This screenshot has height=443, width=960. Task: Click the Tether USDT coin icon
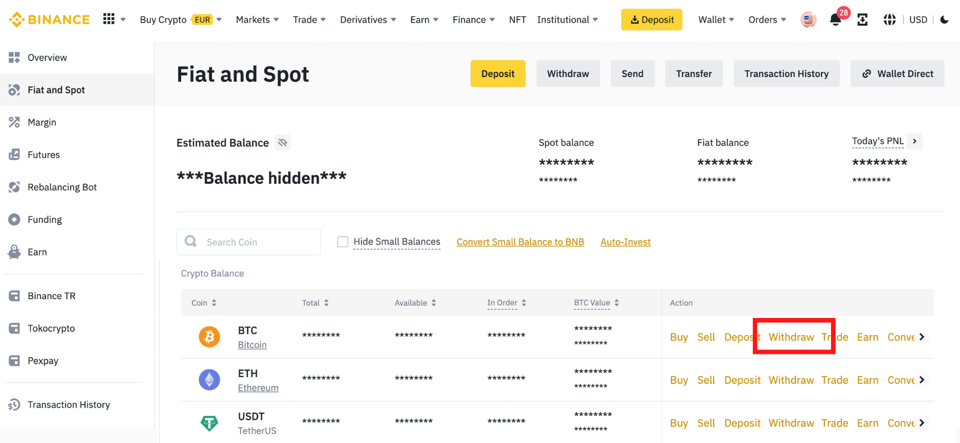(x=209, y=423)
